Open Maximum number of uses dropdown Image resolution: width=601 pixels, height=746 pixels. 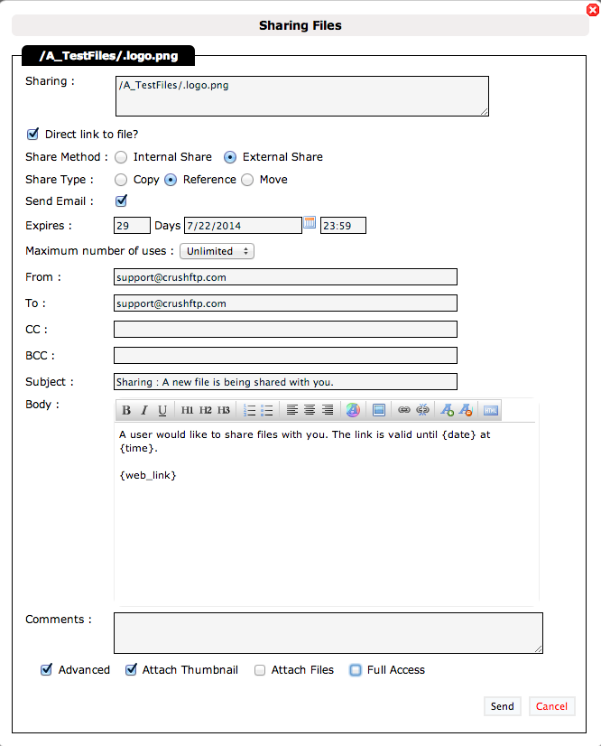[x=217, y=251]
